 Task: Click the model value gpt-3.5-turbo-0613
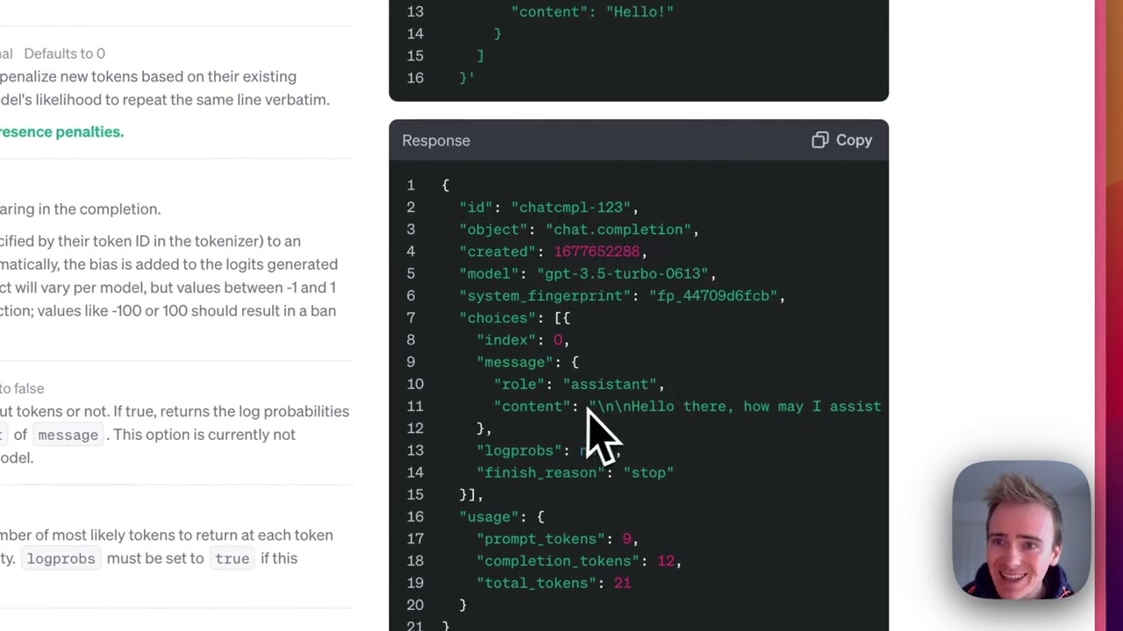[622, 273]
